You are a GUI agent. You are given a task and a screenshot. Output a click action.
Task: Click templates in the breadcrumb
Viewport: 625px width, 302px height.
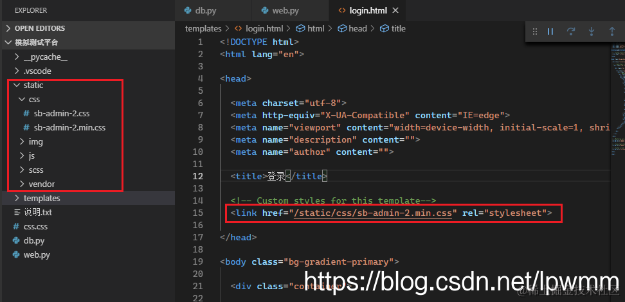[203, 29]
